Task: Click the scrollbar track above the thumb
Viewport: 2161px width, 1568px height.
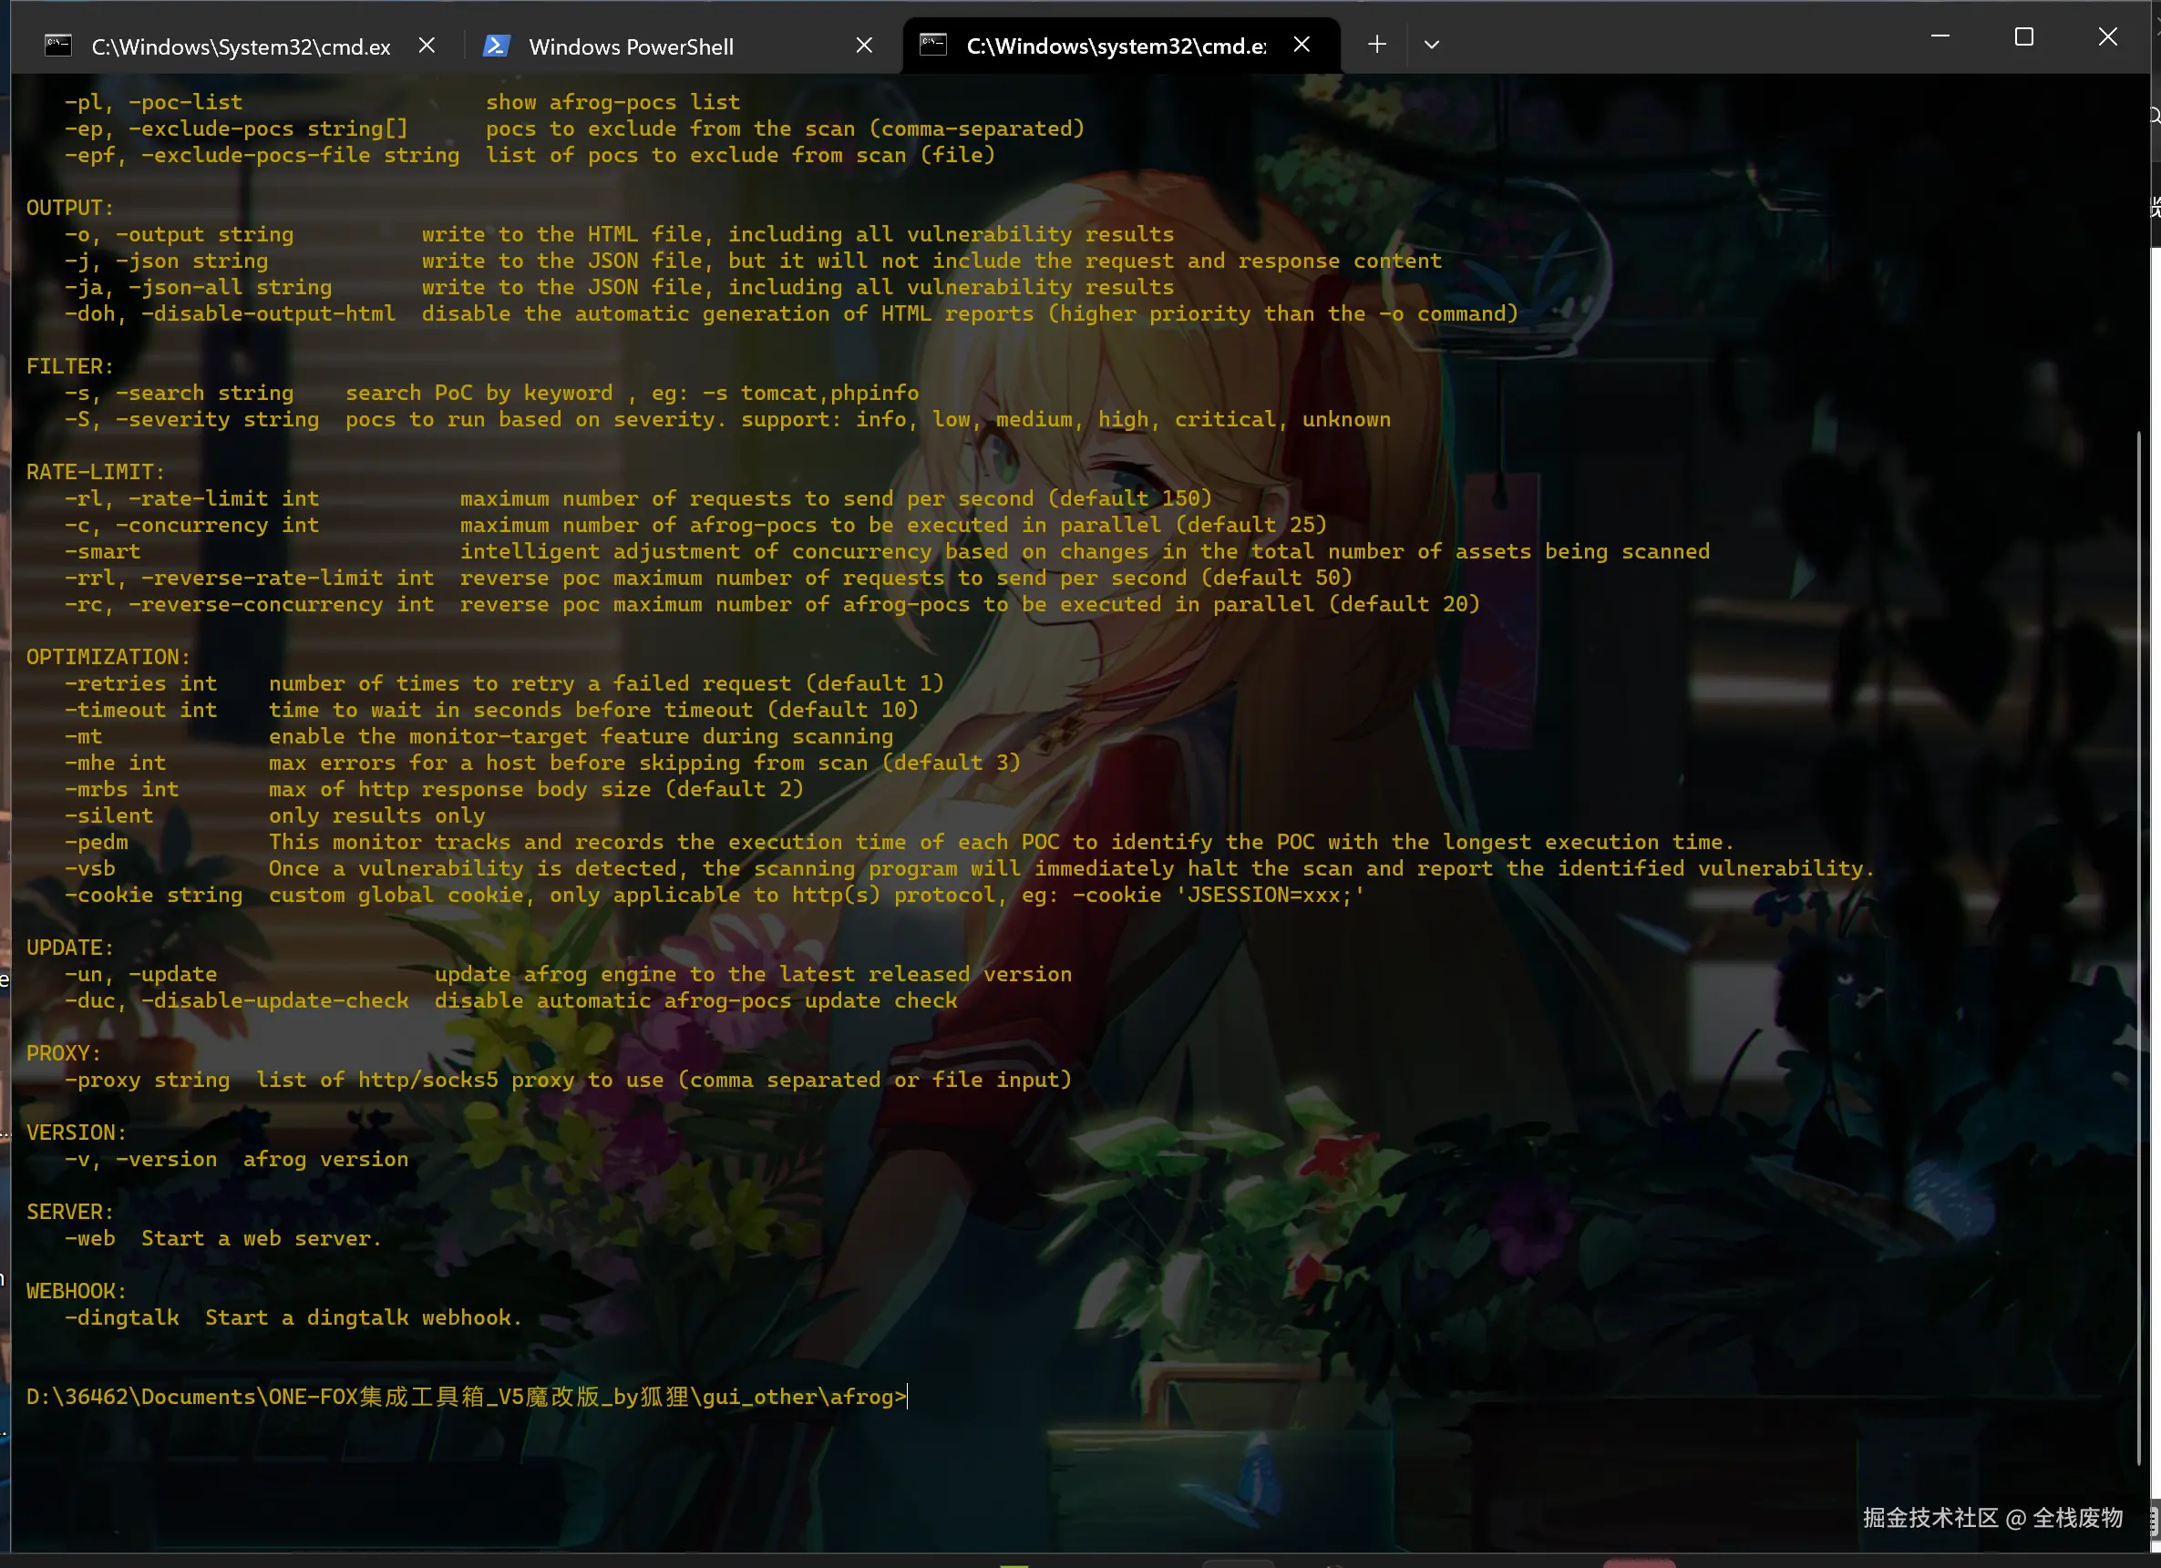Action: 2140,257
